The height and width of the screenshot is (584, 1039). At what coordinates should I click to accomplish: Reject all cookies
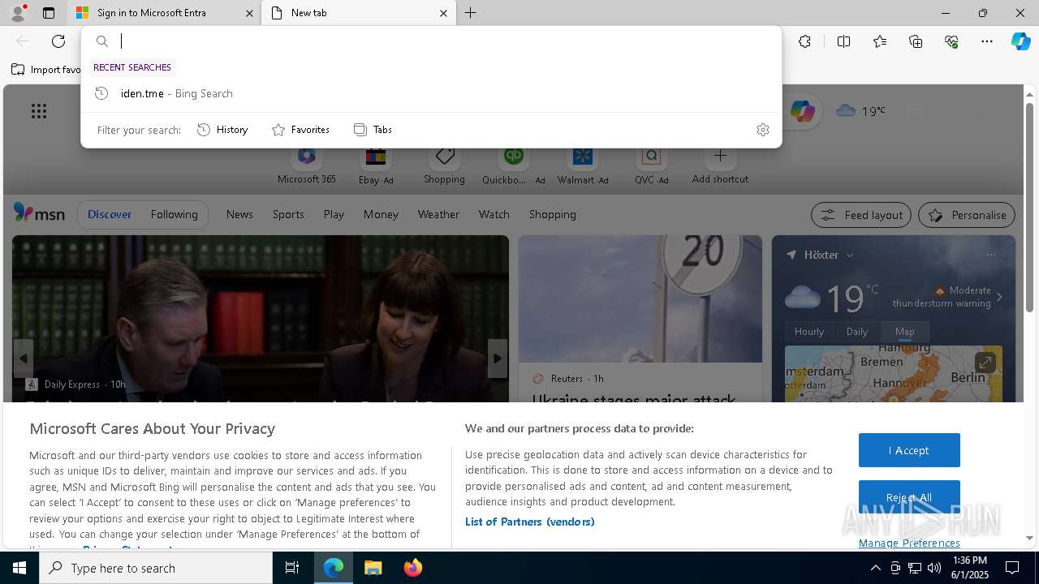pos(909,497)
